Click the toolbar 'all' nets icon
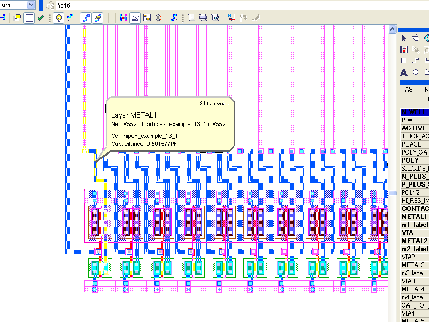 (x=70, y=18)
